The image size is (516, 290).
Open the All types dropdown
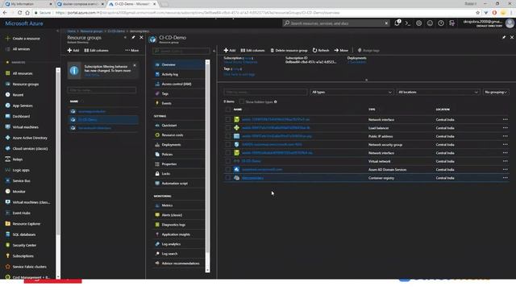coord(352,92)
